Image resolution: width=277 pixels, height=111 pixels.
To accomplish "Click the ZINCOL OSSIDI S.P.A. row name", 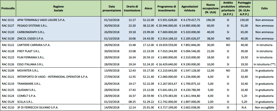I will tap(30, 38).
